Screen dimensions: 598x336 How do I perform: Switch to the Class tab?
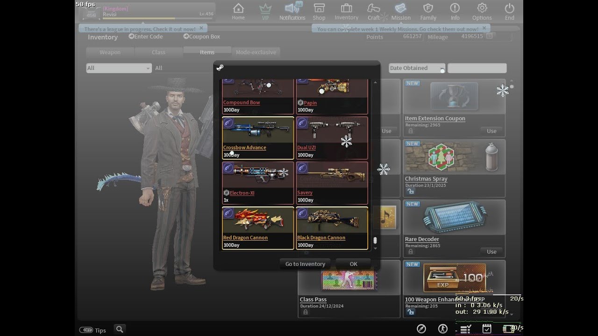coord(158,52)
